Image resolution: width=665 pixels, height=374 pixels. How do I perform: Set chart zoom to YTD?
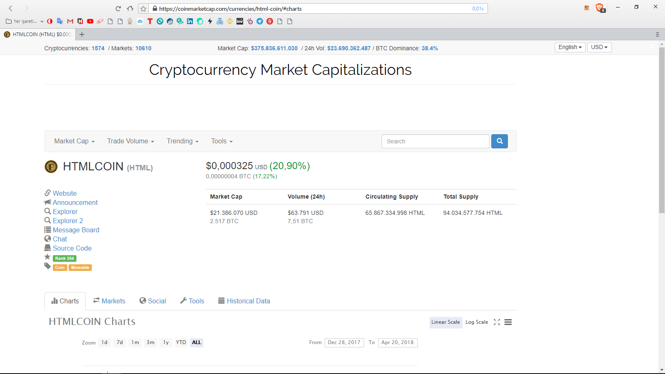[181, 342]
